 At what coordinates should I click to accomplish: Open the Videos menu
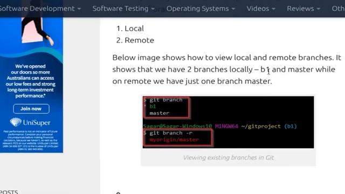point(261,9)
